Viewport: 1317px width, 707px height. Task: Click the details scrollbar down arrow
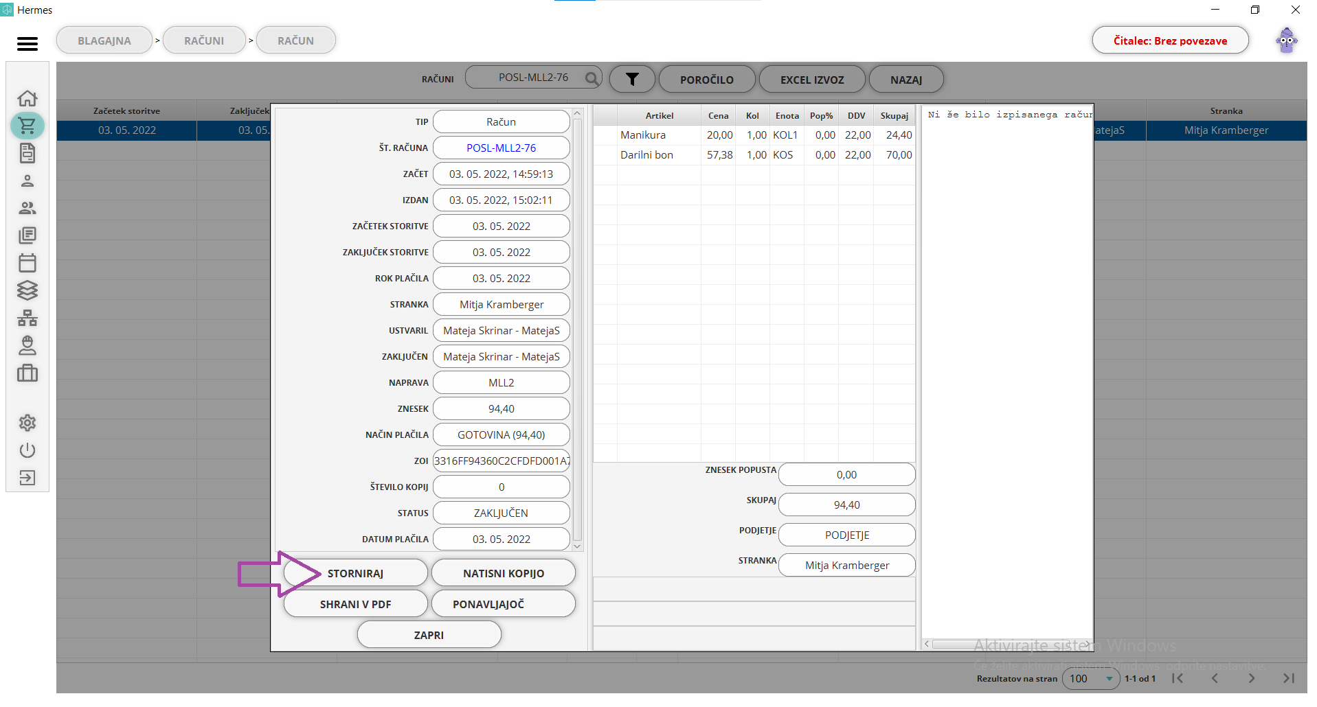pyautogui.click(x=577, y=546)
